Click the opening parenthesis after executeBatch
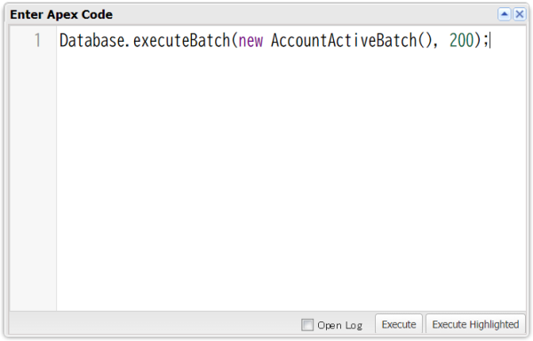 pyautogui.click(x=235, y=41)
